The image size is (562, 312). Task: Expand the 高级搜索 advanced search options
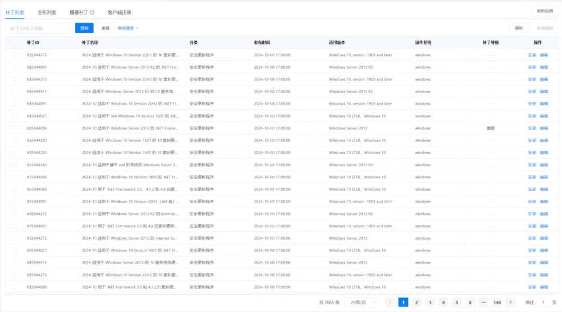[128, 28]
